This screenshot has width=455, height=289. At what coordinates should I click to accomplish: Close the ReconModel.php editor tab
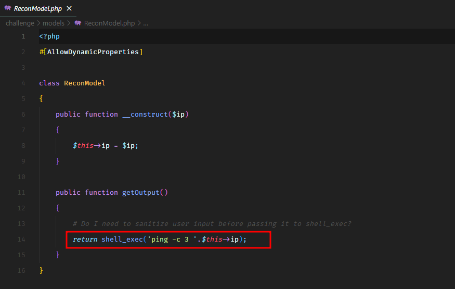[70, 9]
